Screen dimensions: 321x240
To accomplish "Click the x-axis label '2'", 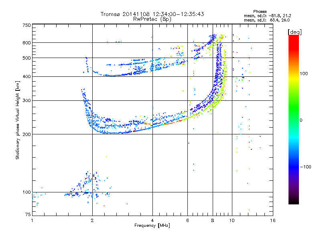I will (92, 220).
